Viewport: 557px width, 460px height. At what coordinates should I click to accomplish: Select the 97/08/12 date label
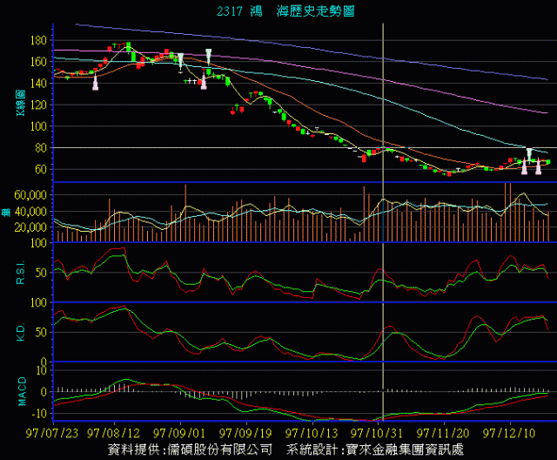(114, 433)
